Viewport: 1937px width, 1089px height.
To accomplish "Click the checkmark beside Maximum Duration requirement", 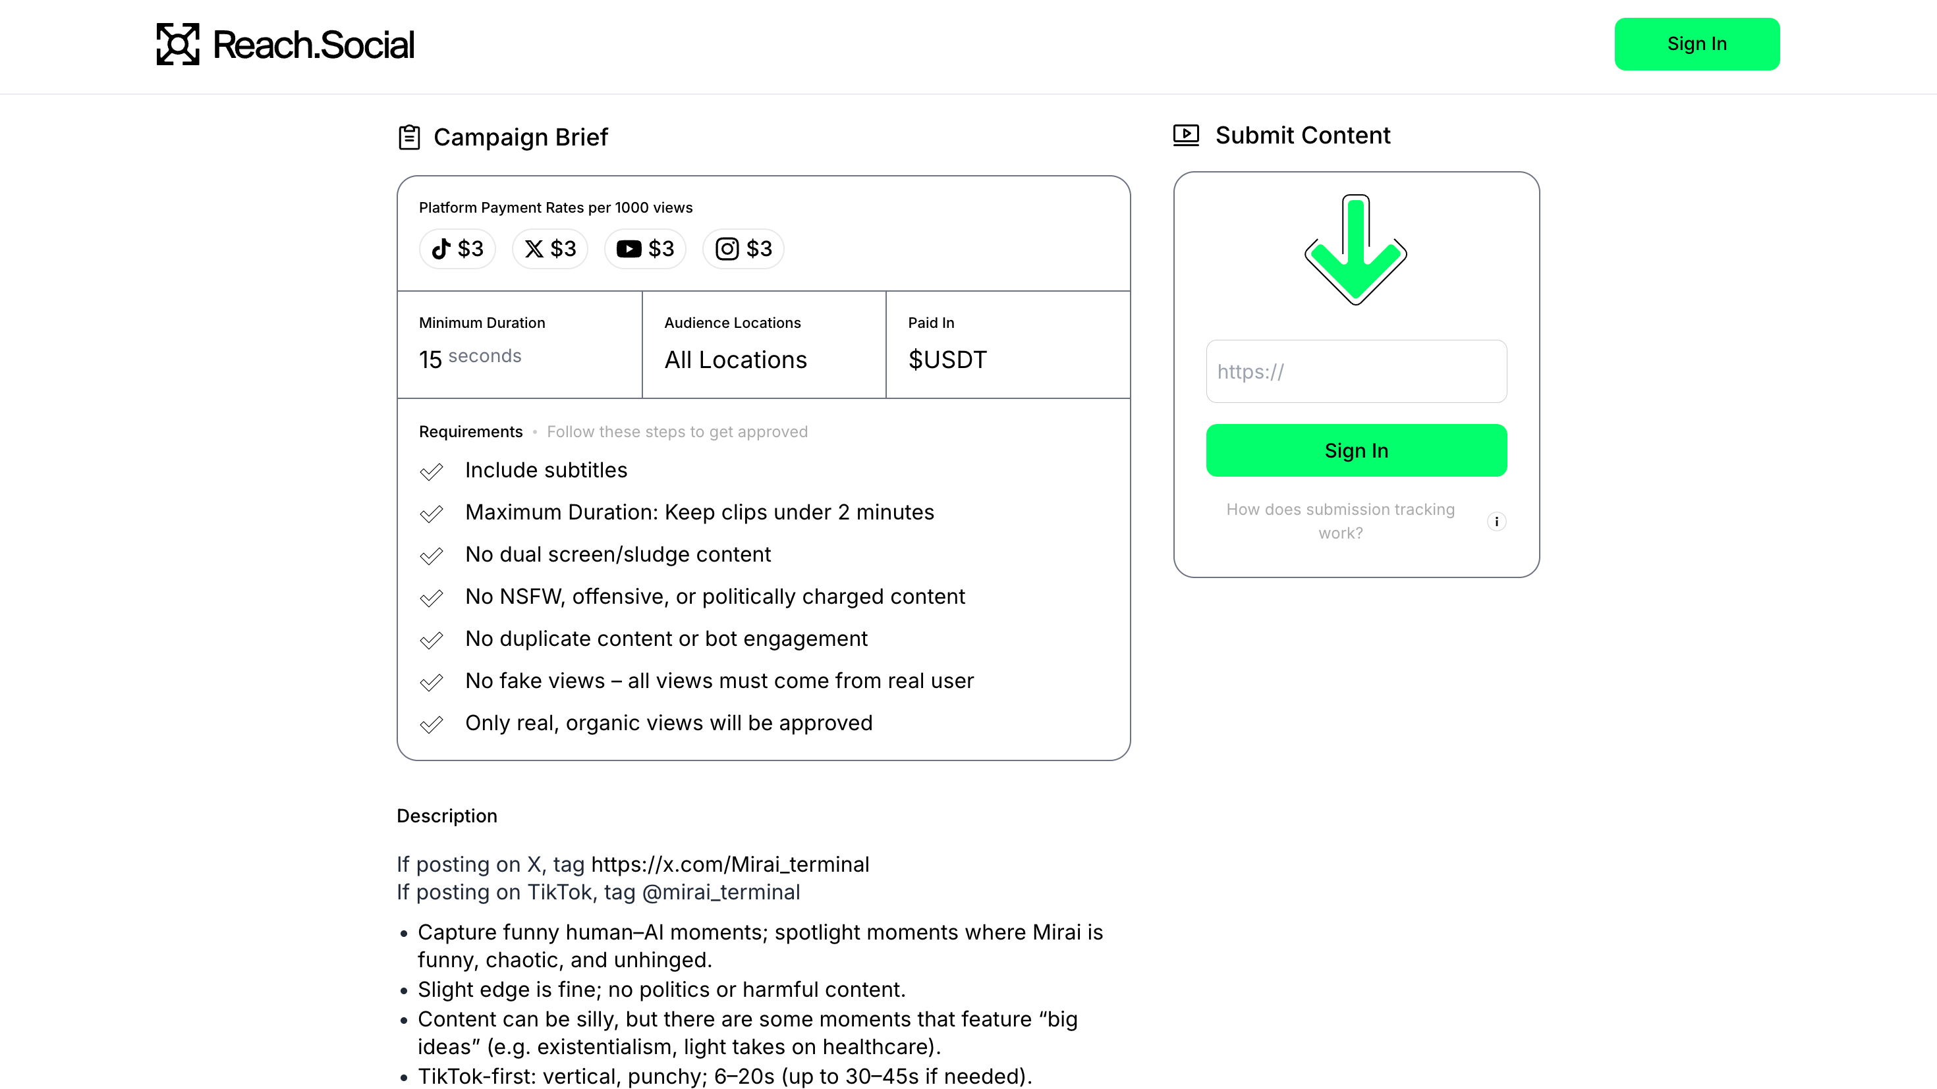I will point(432,514).
